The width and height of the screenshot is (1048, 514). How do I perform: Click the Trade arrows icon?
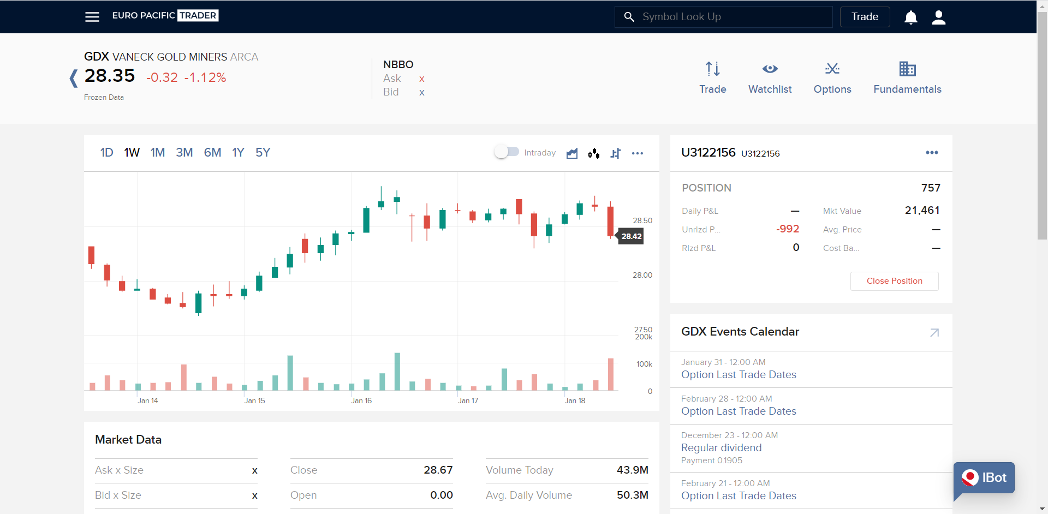[712, 69]
